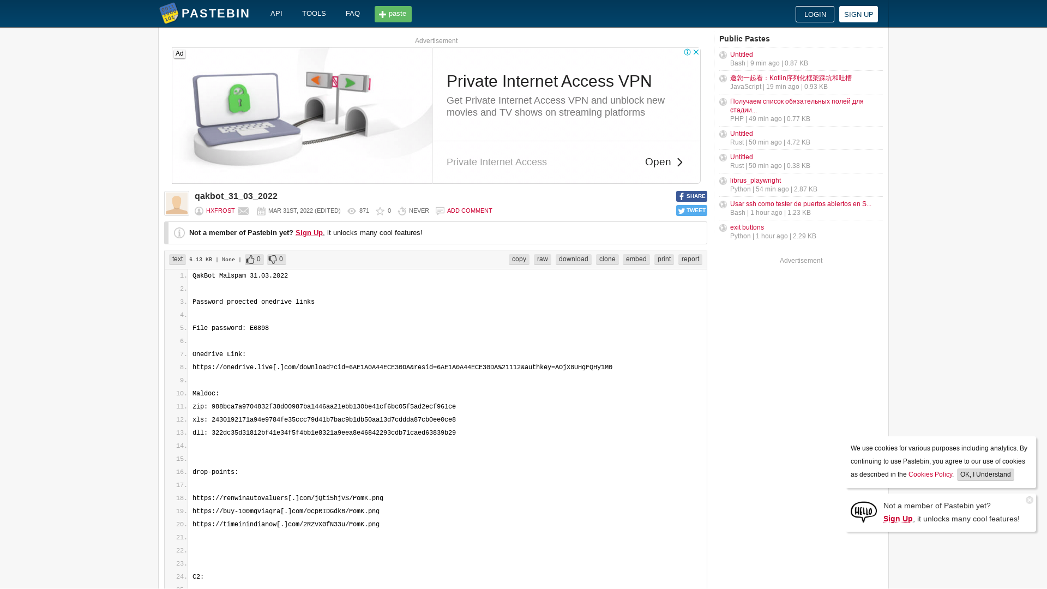This screenshot has width=1047, height=589.
Task: Click the SIGN UP button in header
Action: (858, 14)
